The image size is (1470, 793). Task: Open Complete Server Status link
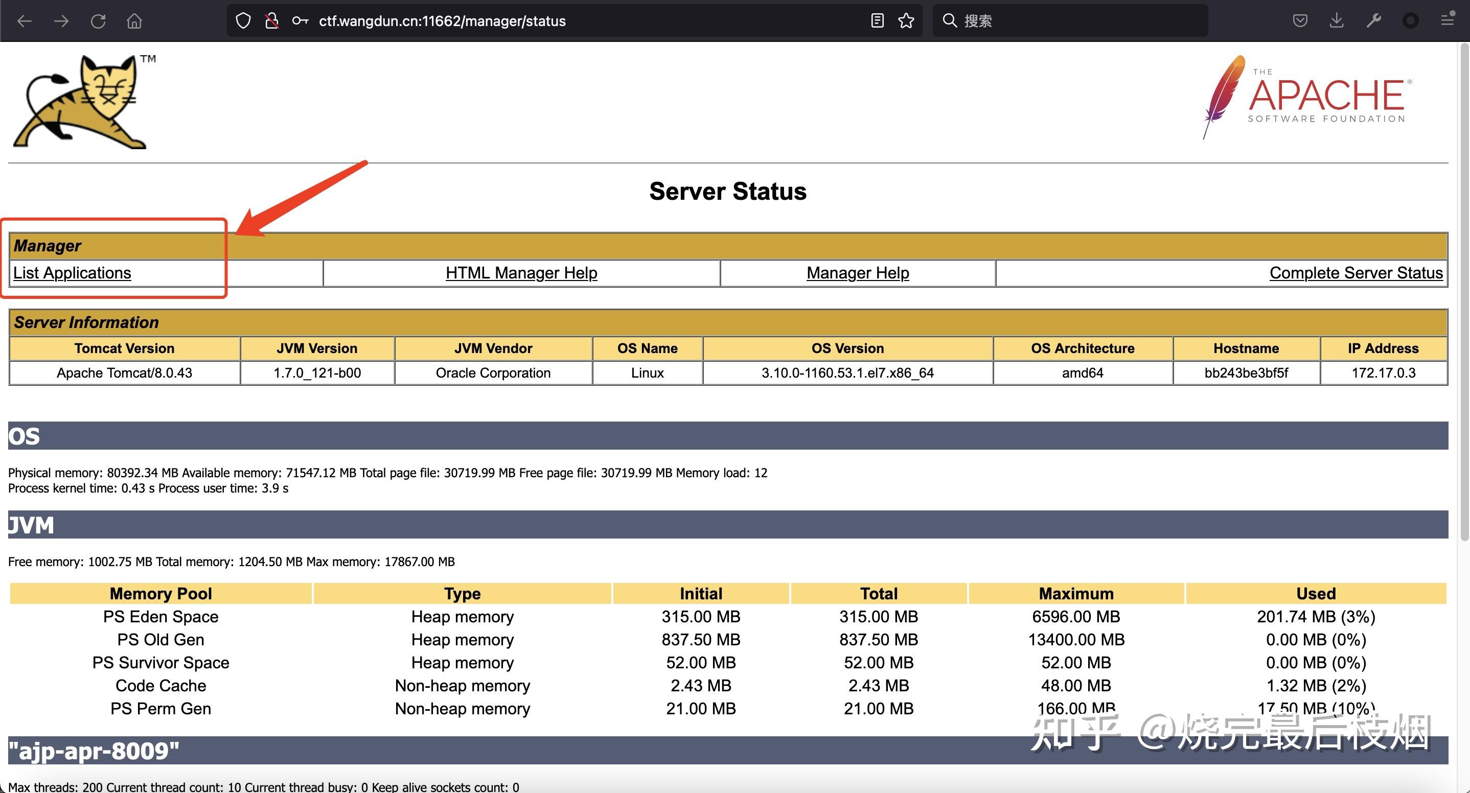[1357, 273]
